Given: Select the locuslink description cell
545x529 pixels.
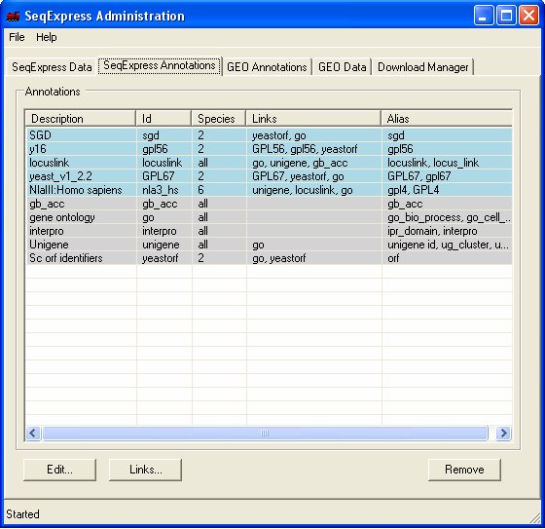Looking at the screenshot, I should [82, 163].
